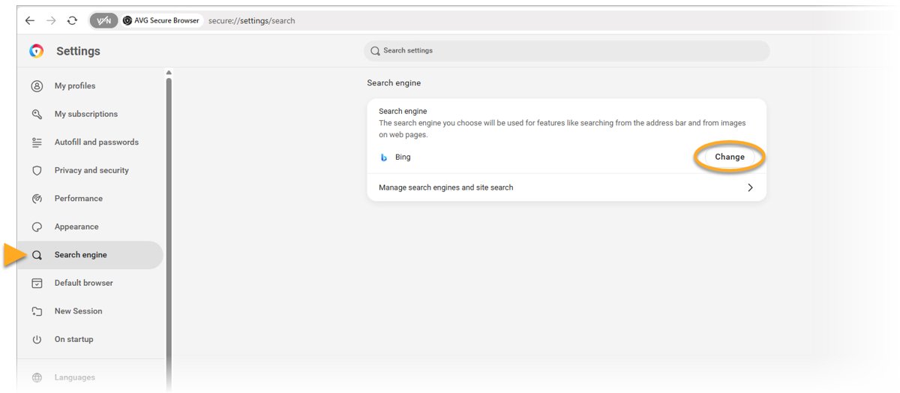This screenshot has height=393, width=900.
Task: Open My subscriptions settings
Action: click(x=90, y=114)
